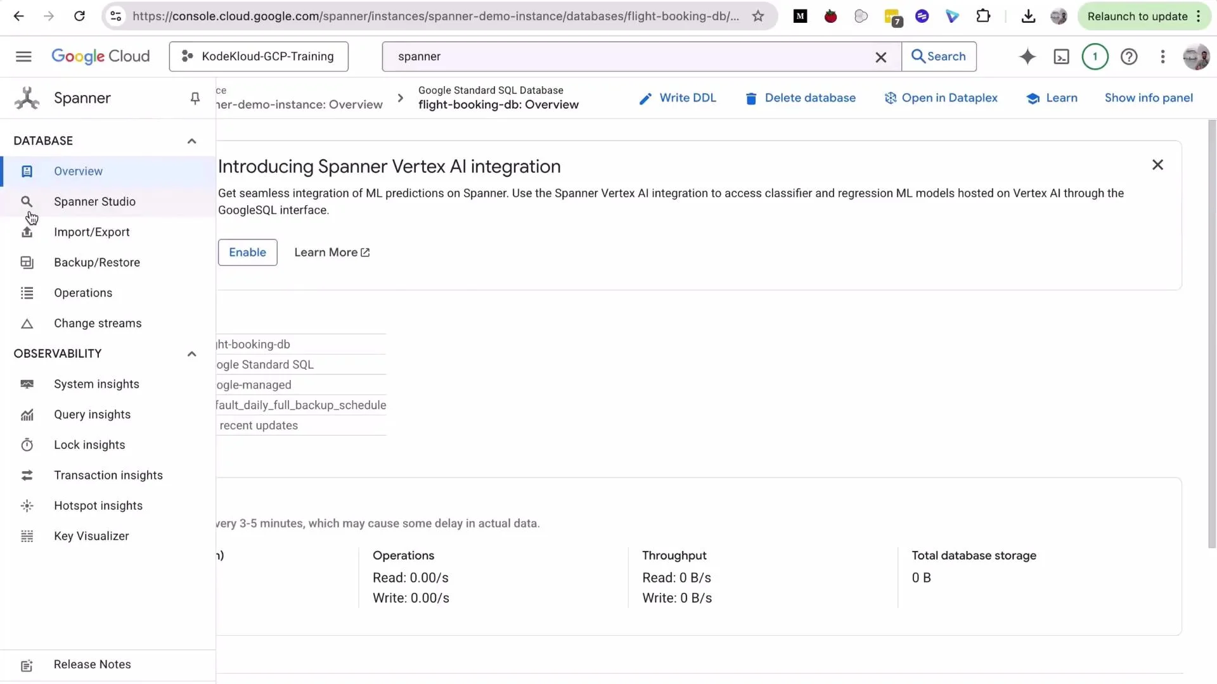Open the Learn panel
Image resolution: width=1217 pixels, height=684 pixels.
click(x=1052, y=98)
